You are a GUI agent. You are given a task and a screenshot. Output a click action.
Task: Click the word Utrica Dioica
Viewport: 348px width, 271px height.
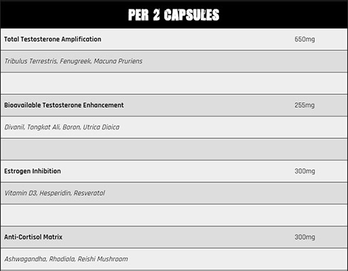pyautogui.click(x=101, y=127)
